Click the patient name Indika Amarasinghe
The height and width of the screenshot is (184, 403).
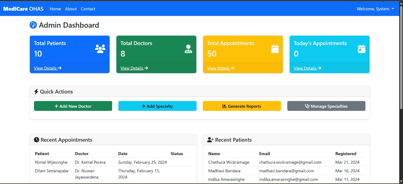click(x=226, y=179)
